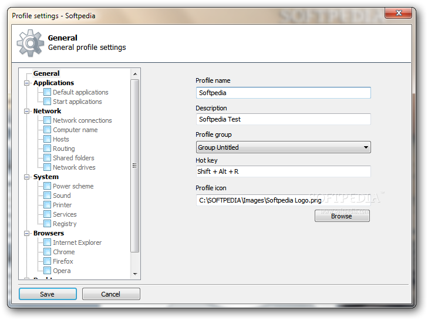The width and height of the screenshot is (428, 320).
Task: Click the tree scrollbar up arrow
Action: click(x=135, y=74)
